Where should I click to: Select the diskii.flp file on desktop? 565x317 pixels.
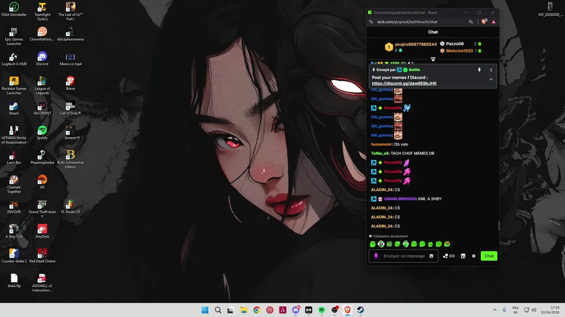click(14, 281)
